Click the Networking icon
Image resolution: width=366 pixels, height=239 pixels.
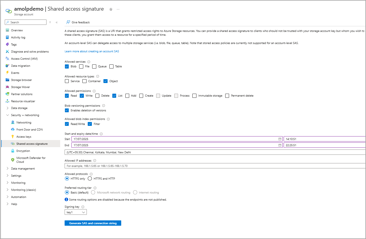tap(13, 123)
